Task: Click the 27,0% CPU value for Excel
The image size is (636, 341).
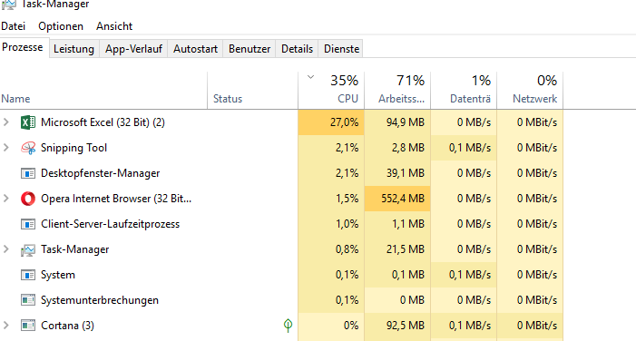Action: [345, 122]
